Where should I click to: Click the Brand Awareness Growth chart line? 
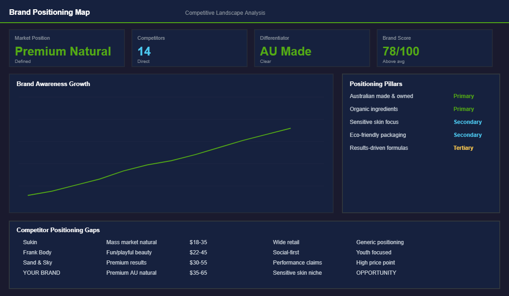[x=171, y=160]
